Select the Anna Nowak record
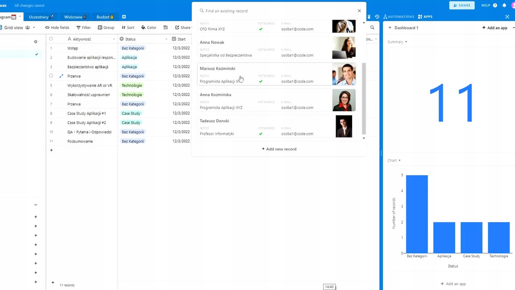Viewport: 515px width, 290px height. pos(277,48)
